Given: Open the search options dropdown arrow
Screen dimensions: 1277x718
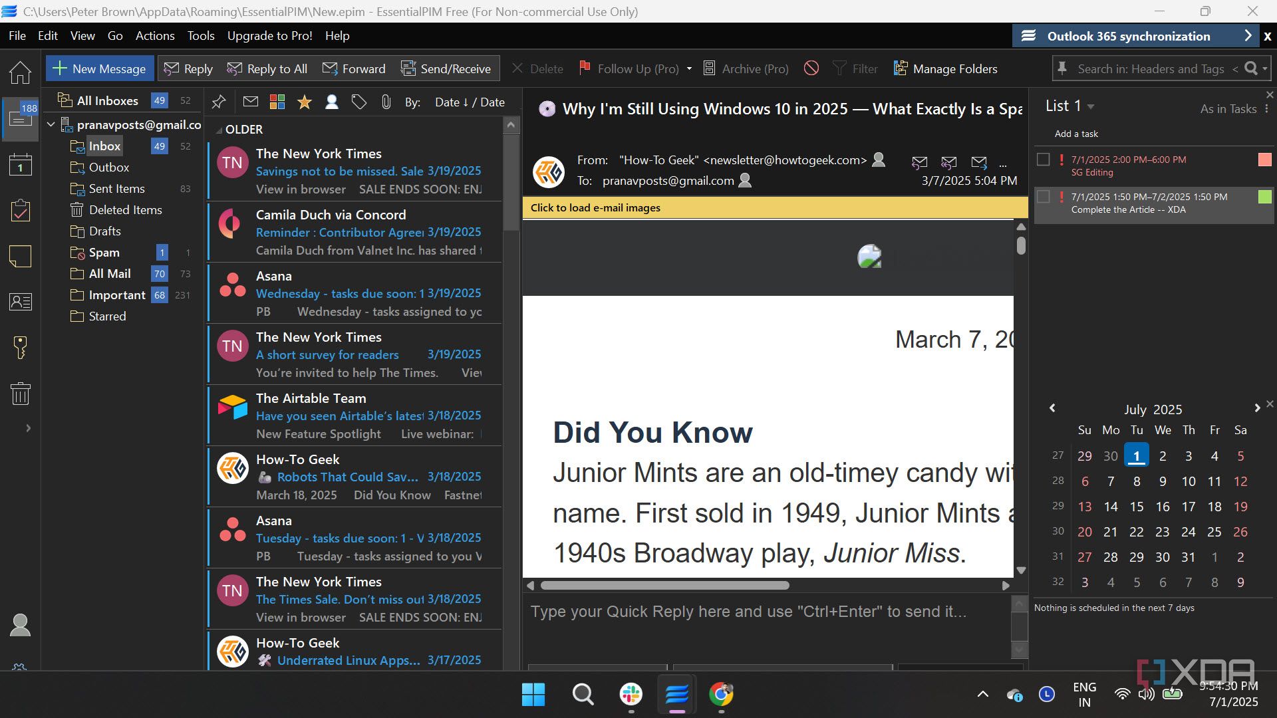Looking at the screenshot, I should click(1264, 68).
